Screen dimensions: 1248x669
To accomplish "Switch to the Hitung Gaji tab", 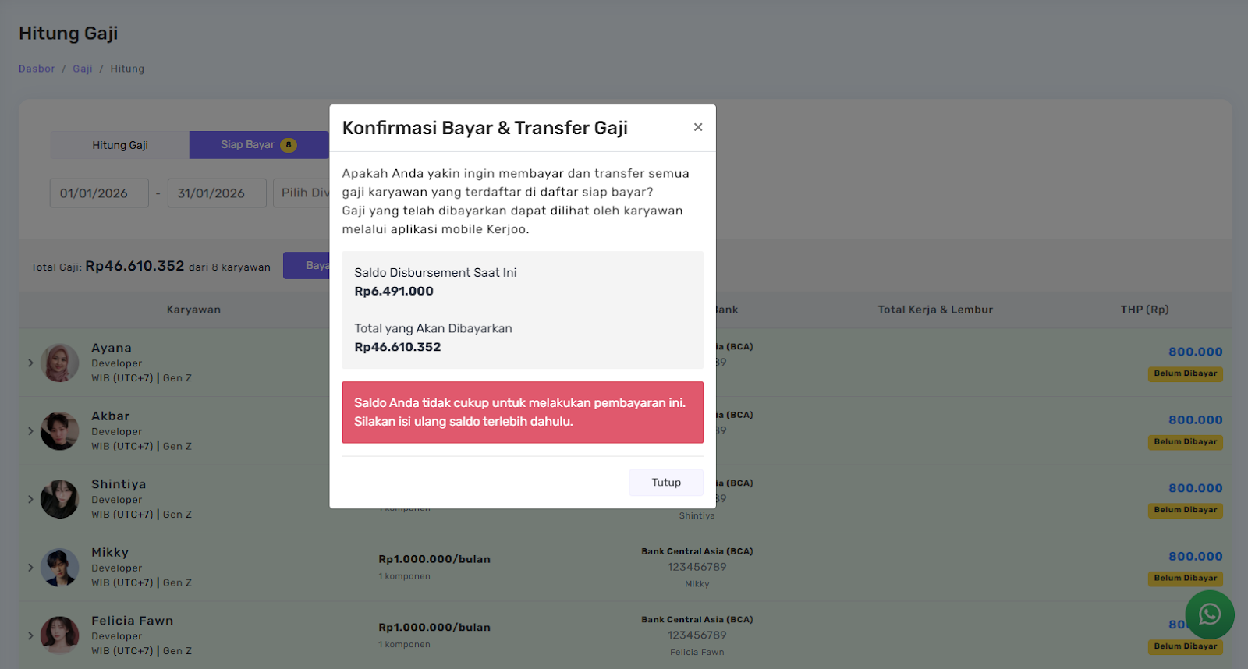I will point(120,145).
